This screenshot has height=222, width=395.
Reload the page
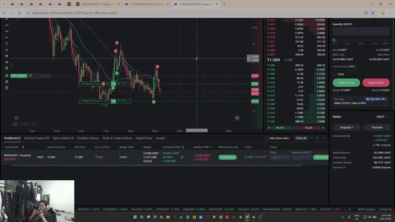(x=19, y=13)
